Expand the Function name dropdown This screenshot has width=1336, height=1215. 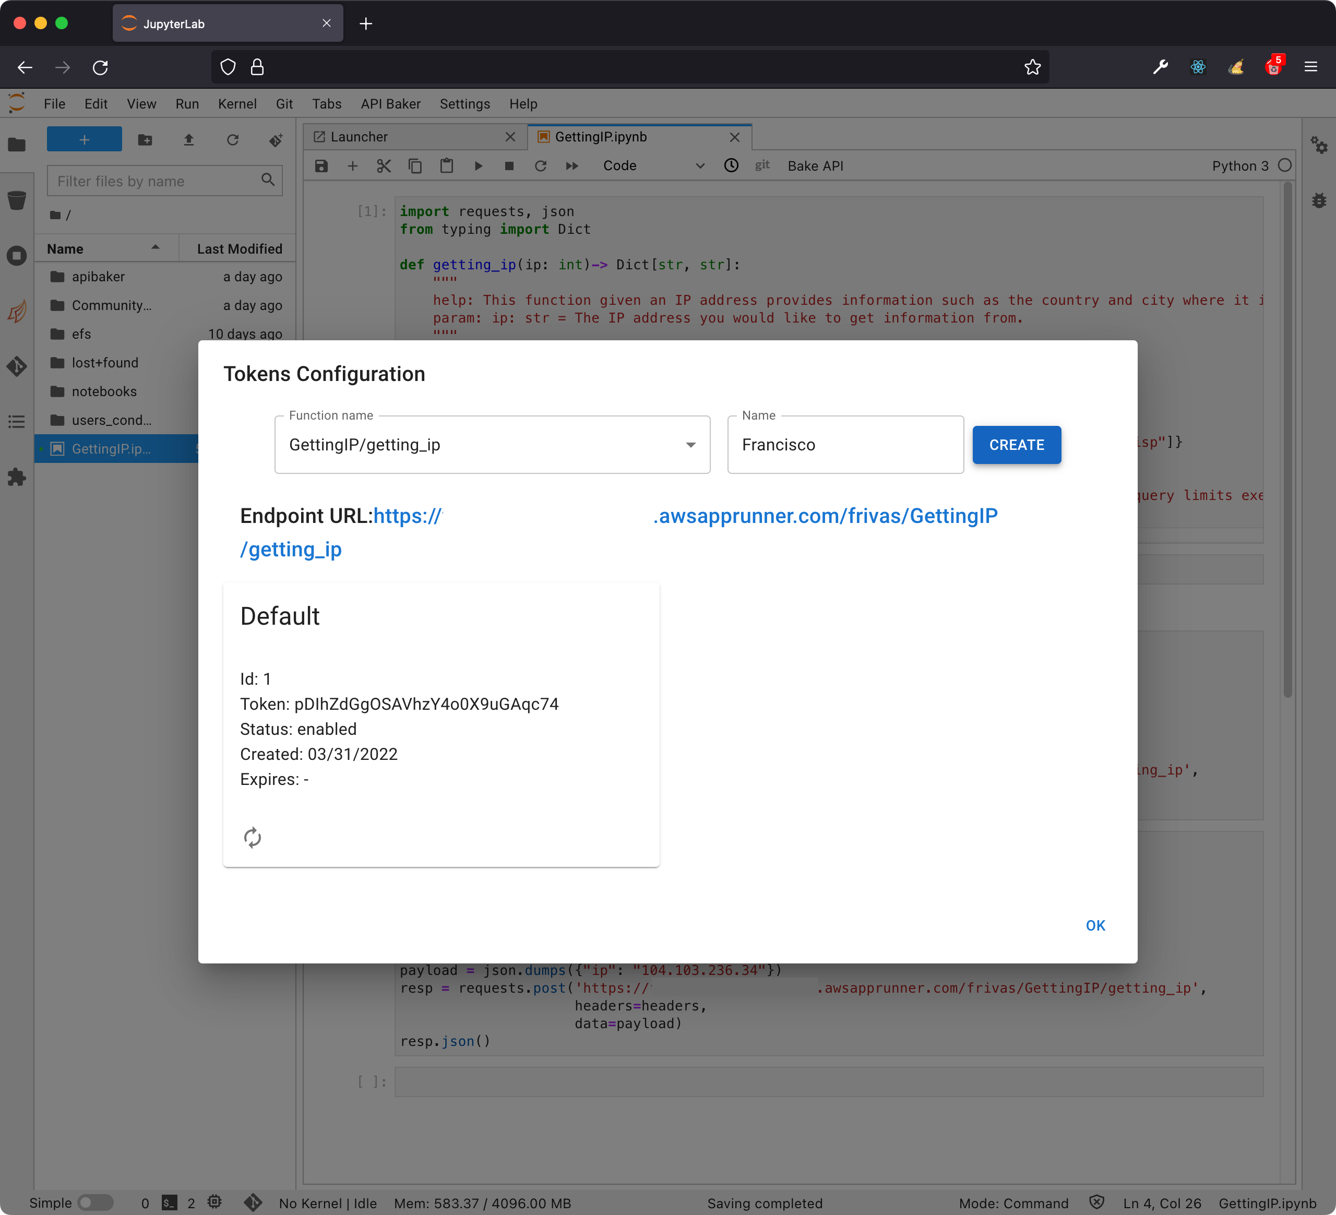point(690,445)
